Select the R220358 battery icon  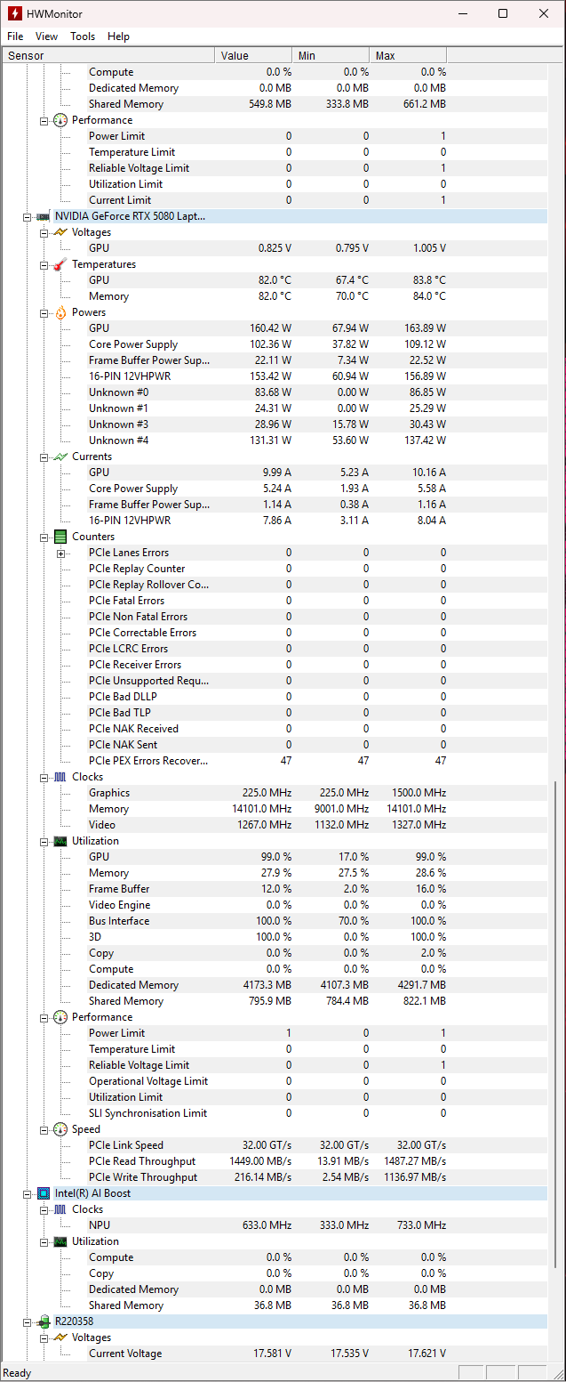(43, 1321)
